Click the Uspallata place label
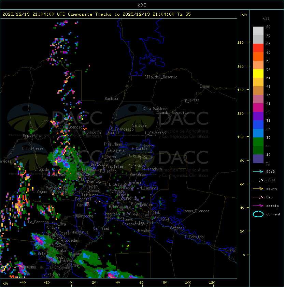Image resolution: width=284 pixels, height=287 pixels. [x=32, y=136]
